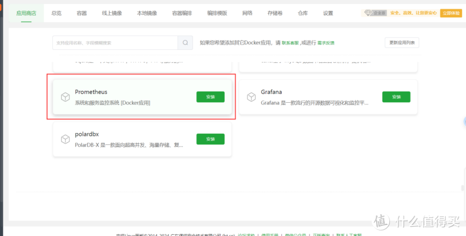Click the PolarDB-X description text
Viewport: 466px width, 236px height.
tap(129, 145)
